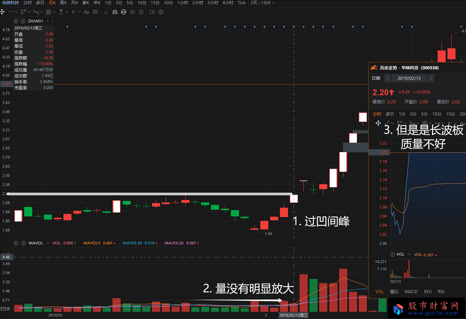The image size is (466, 319).
Task: Select the 4小时 period tab
Action: [x=228, y=3]
